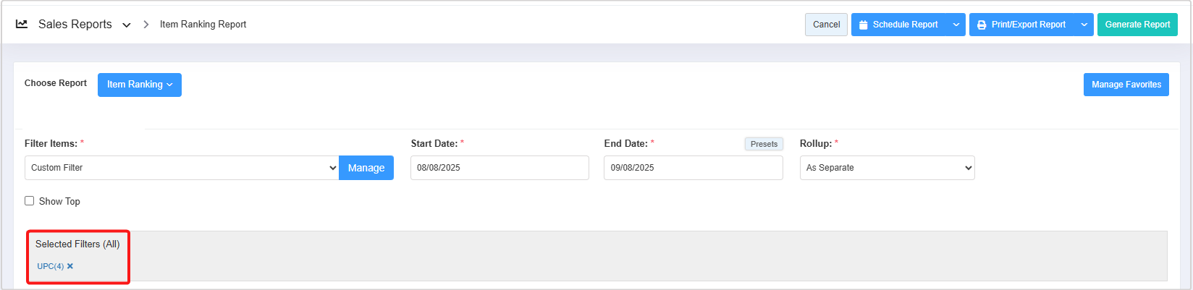Image resolution: width=1193 pixels, height=290 pixels.
Task: Click the Manage Favorites button
Action: 1126,85
